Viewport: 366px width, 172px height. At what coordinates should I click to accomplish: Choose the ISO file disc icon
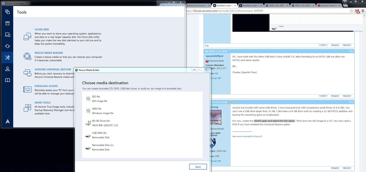88,99
